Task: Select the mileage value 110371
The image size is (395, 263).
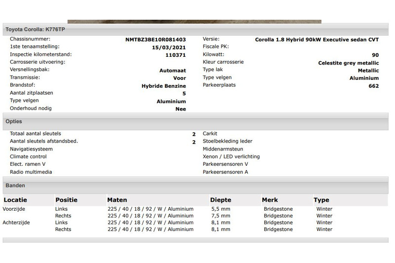Action: tap(176, 55)
